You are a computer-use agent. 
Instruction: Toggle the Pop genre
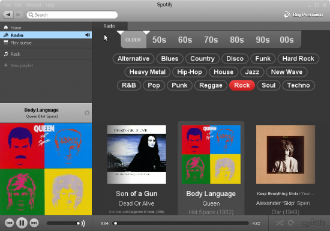[x=154, y=85]
